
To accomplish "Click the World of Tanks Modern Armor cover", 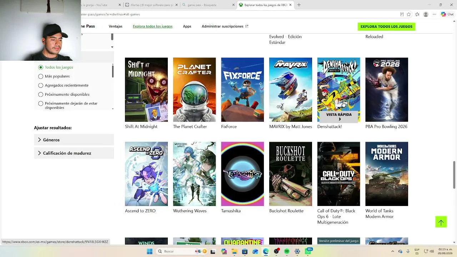I will tap(387, 174).
